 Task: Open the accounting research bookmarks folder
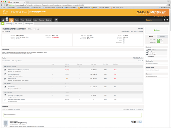coord(23,8)
